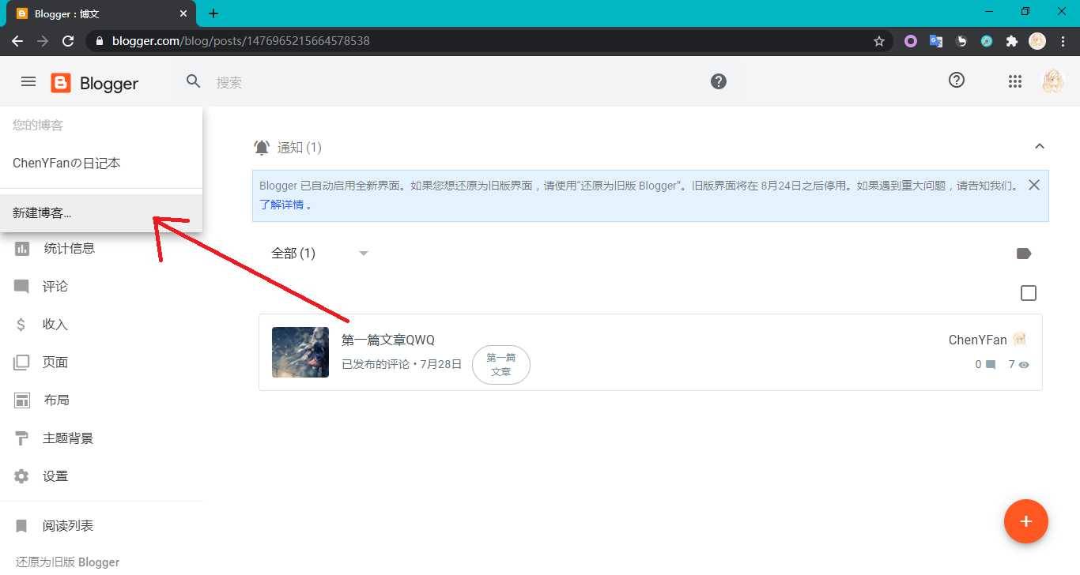The height and width of the screenshot is (575, 1080).
Task: Open the post titled 第一篇文章QWQ
Action: tap(388, 340)
